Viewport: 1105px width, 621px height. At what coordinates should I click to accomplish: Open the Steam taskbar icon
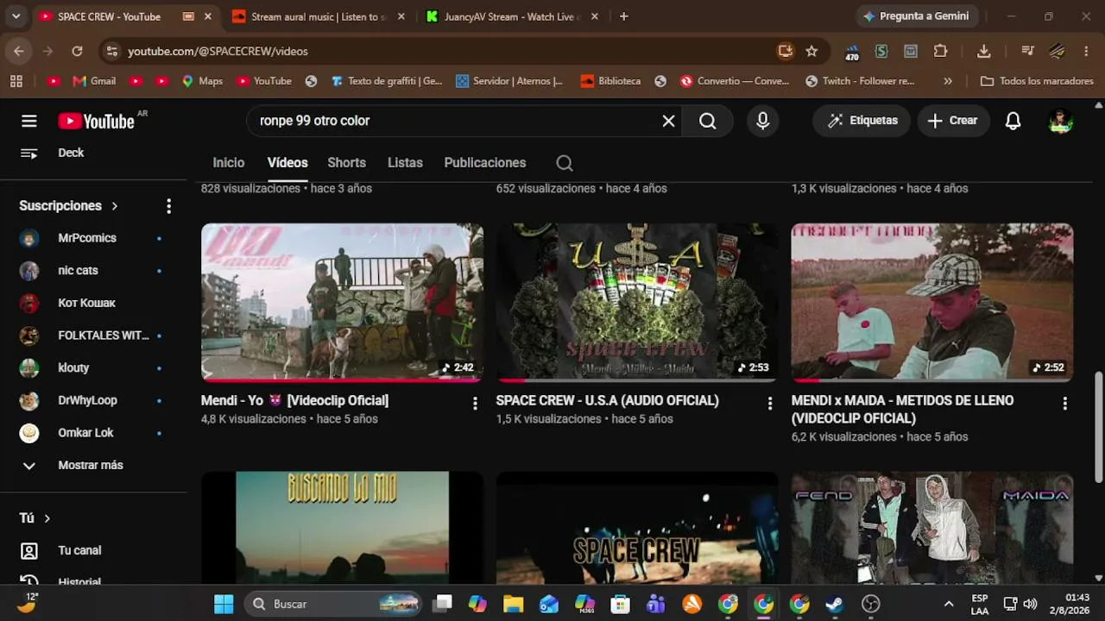835,604
